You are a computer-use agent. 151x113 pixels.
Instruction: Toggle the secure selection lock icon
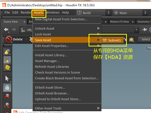point(7,88)
